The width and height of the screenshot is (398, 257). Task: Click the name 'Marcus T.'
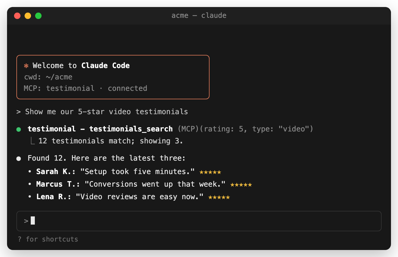(x=58, y=184)
